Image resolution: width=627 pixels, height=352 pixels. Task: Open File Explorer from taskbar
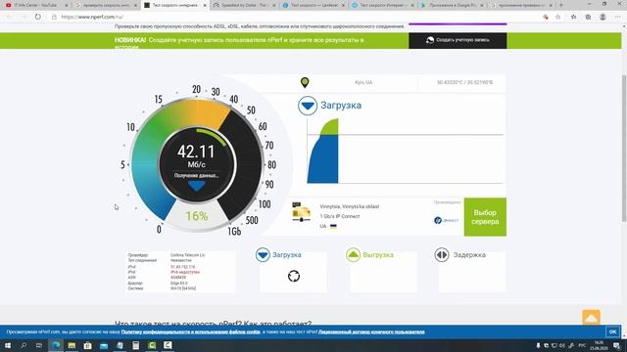[72, 345]
